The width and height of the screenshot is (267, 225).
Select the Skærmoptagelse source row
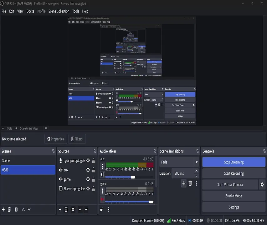tap(77, 189)
